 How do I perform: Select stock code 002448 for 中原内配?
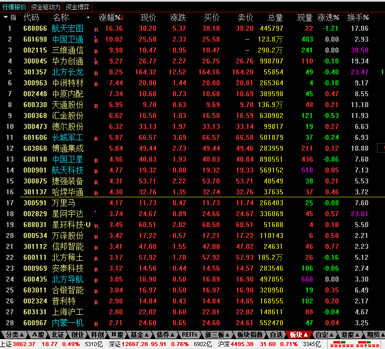35,94
